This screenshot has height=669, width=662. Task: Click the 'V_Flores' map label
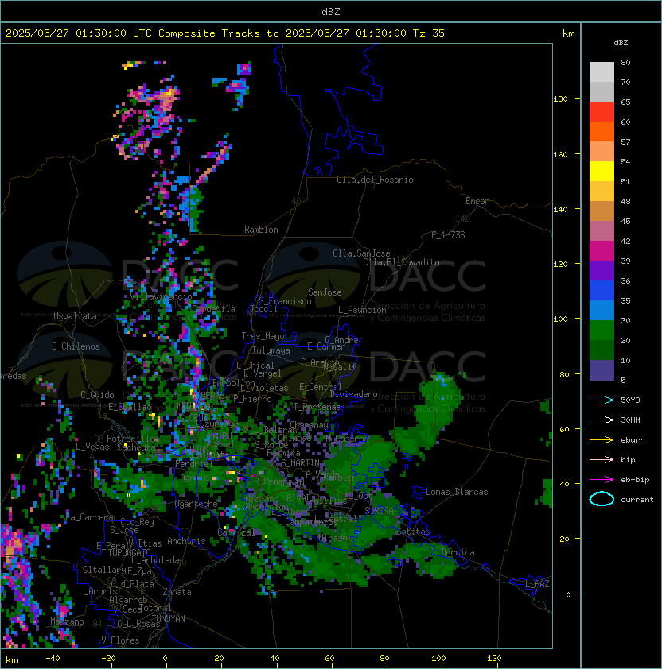click(x=120, y=640)
